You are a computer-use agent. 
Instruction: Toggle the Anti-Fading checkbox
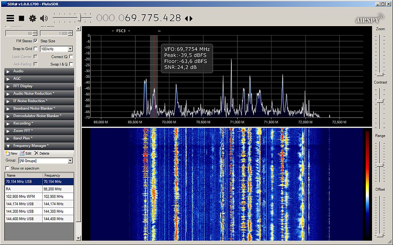pyautogui.click(x=36, y=64)
